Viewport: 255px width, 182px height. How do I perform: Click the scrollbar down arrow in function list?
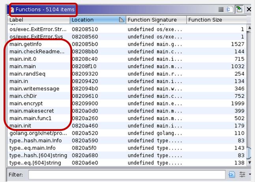pyautogui.click(x=249, y=161)
